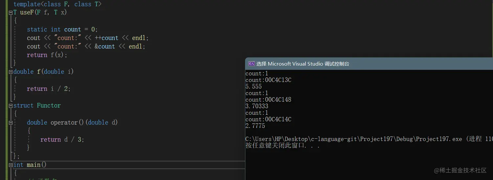The width and height of the screenshot is (493, 180).
Task: Collapse the struct Functor block
Action: (x=11, y=106)
